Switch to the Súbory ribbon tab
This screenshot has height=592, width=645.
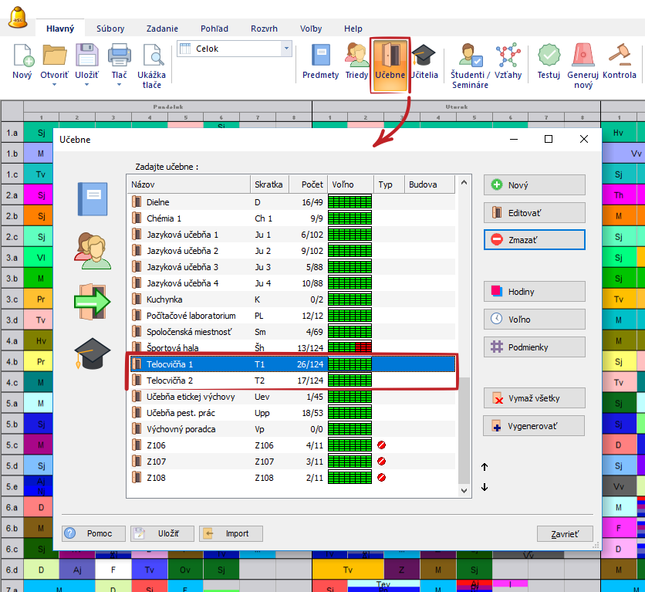pos(110,29)
